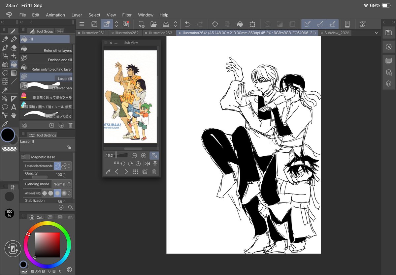Open the File menu
Screen dimensions: 396x275
point(22,15)
